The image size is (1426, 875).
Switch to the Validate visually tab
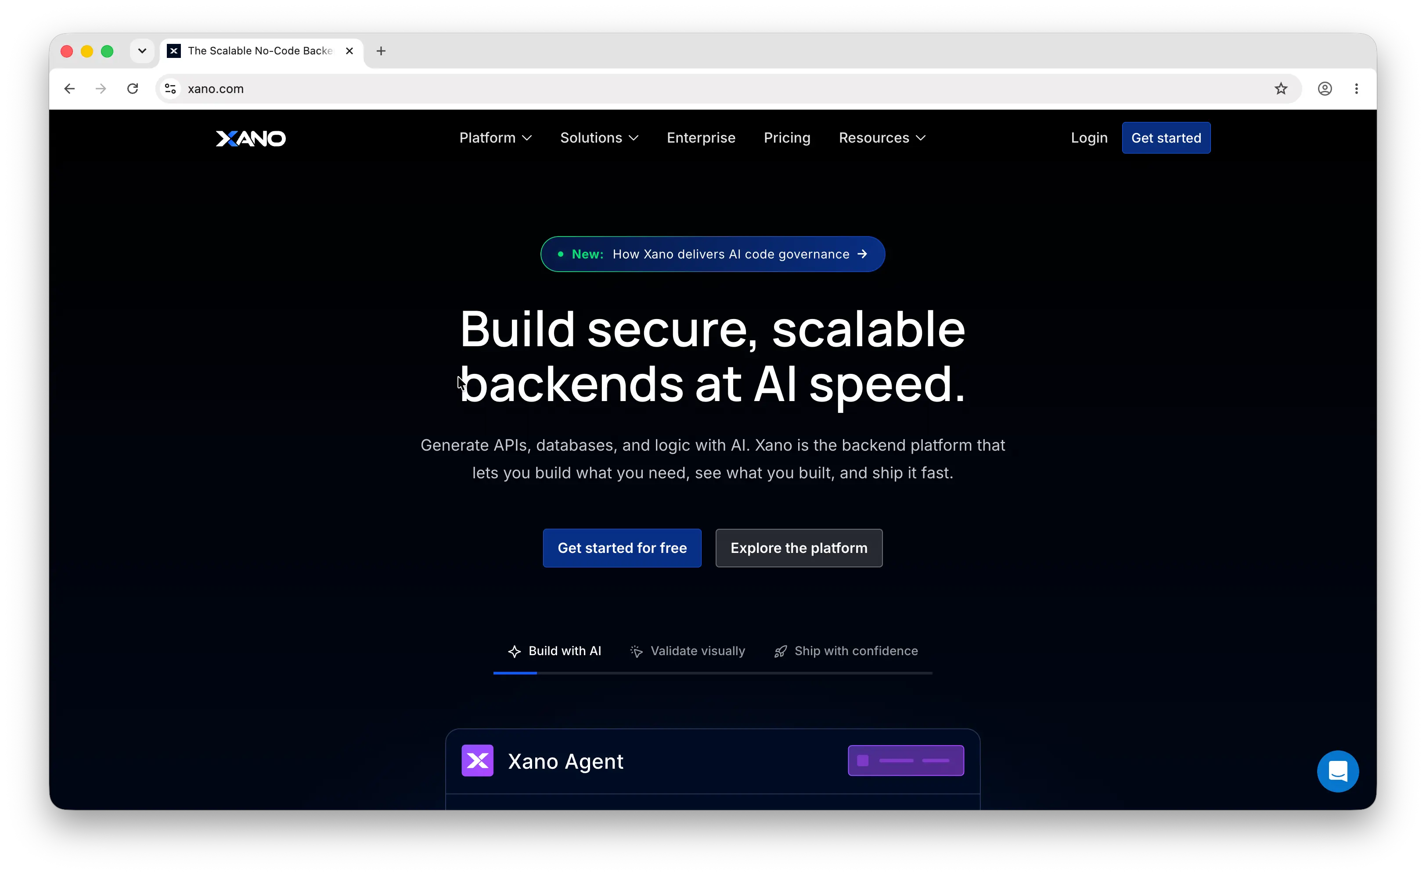tap(687, 651)
